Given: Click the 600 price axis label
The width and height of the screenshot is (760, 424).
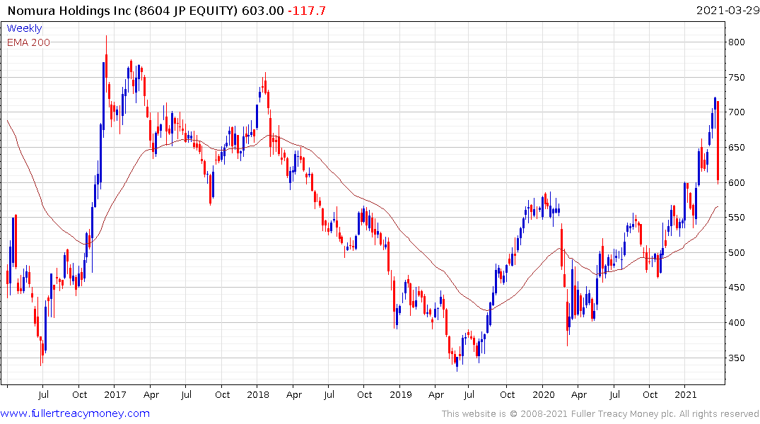Looking at the screenshot, I should [x=736, y=183].
